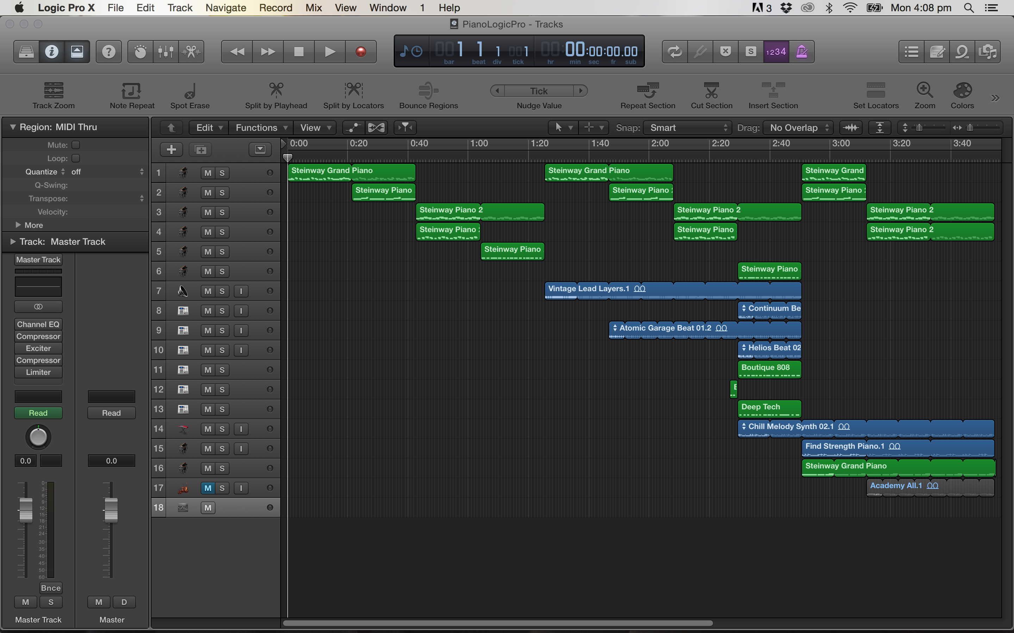Screen dimensions: 1014x633
Task: Expand the More disclosure triangle
Action: point(18,225)
